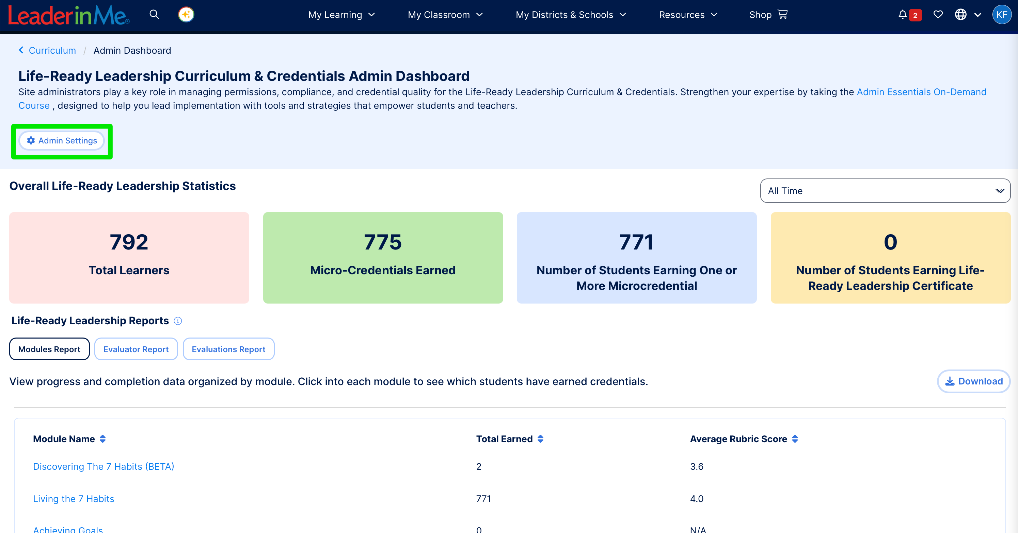Expand the language chevron next to globe

coord(978,15)
